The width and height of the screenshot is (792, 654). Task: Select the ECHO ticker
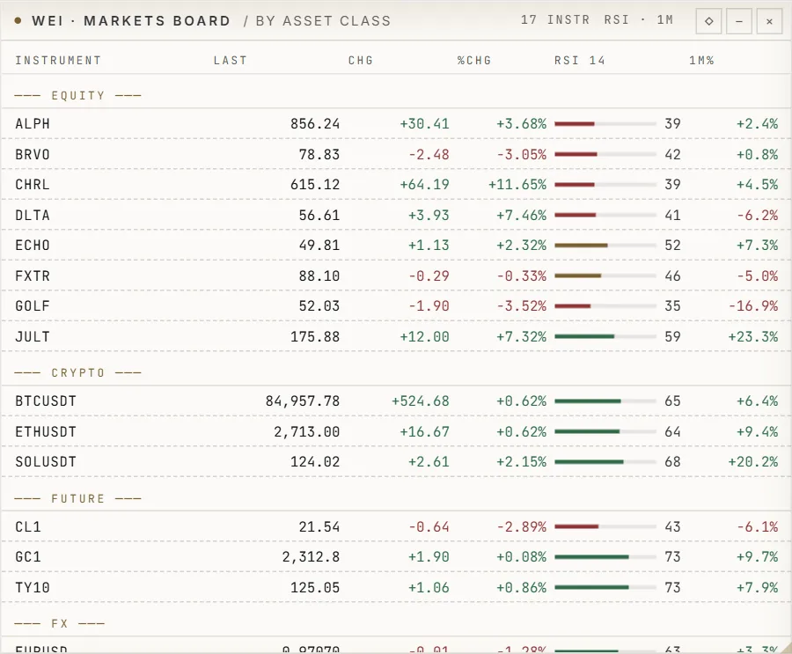tap(33, 245)
